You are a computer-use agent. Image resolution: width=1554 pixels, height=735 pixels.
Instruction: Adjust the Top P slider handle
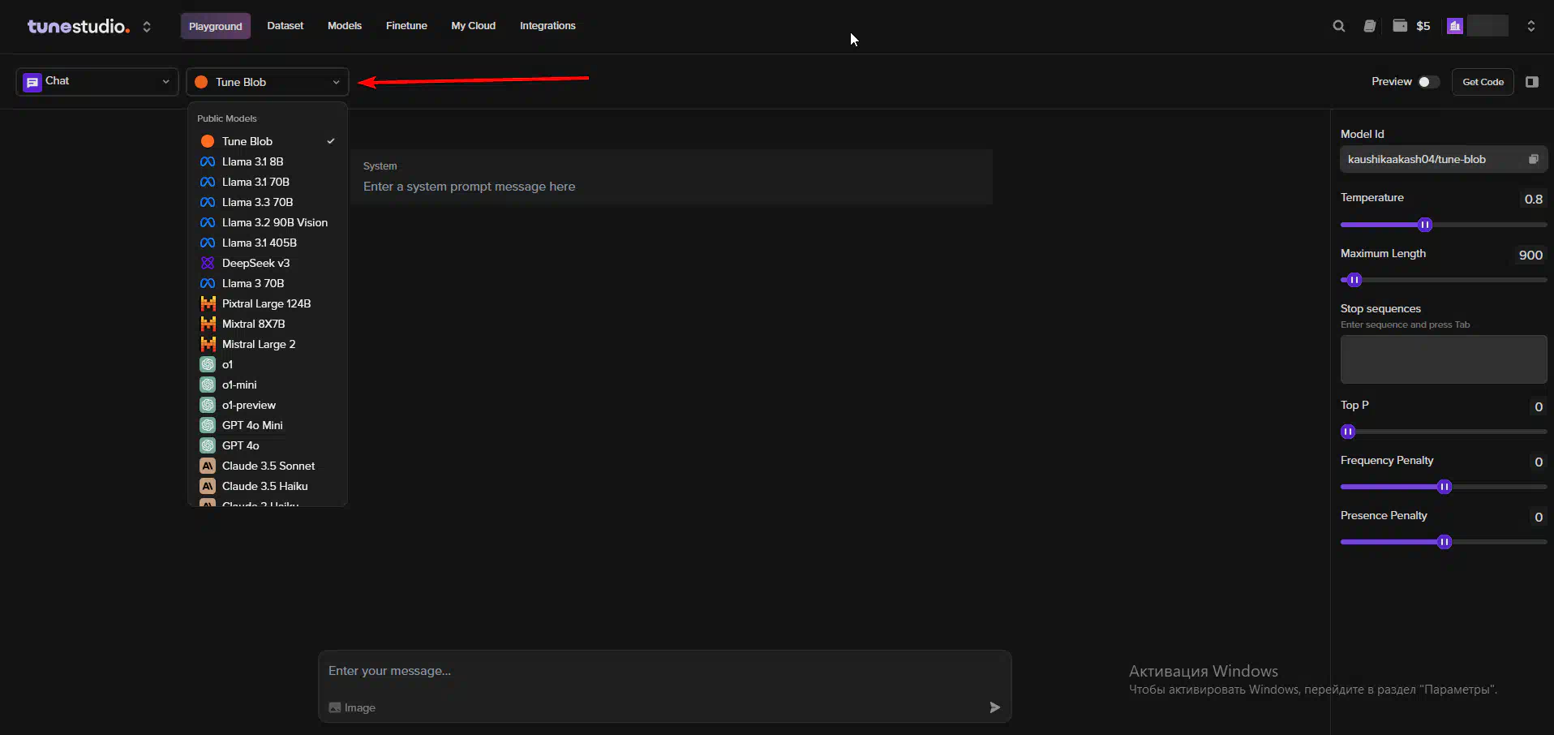click(1348, 432)
